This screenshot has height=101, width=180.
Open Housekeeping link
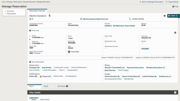point(71,76)
